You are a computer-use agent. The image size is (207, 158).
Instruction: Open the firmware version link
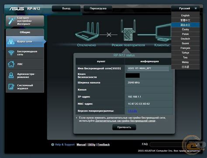click(132, 111)
